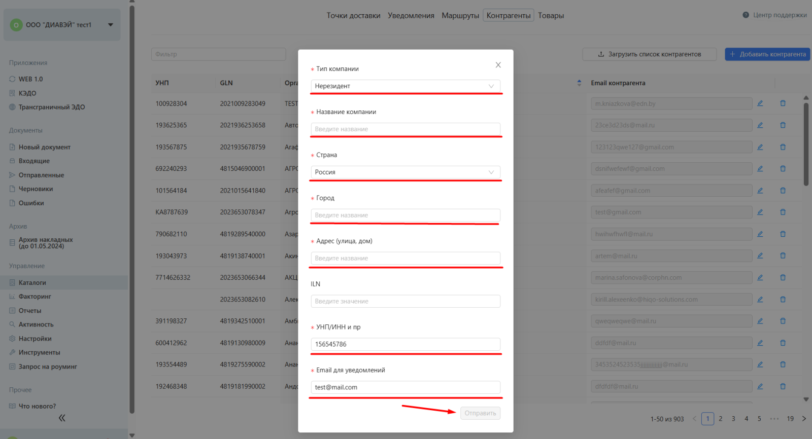This screenshot has width=812, height=439.
Task: Switch to the Товары tab
Action: (x=551, y=16)
